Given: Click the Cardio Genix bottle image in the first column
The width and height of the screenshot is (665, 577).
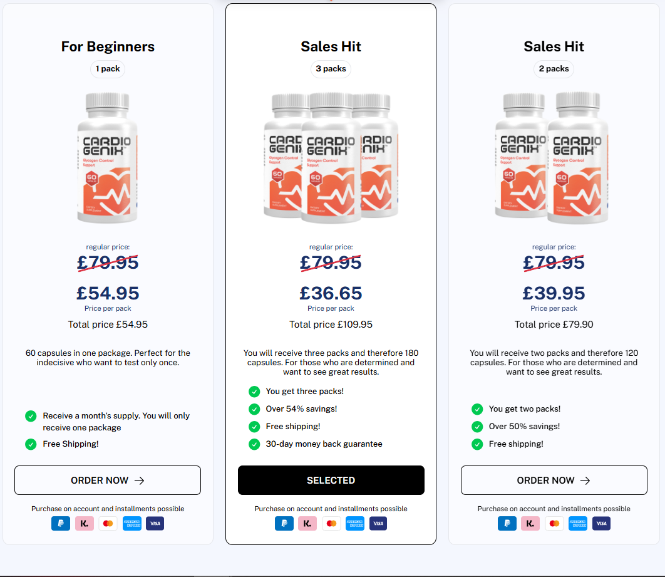Looking at the screenshot, I should tap(108, 159).
